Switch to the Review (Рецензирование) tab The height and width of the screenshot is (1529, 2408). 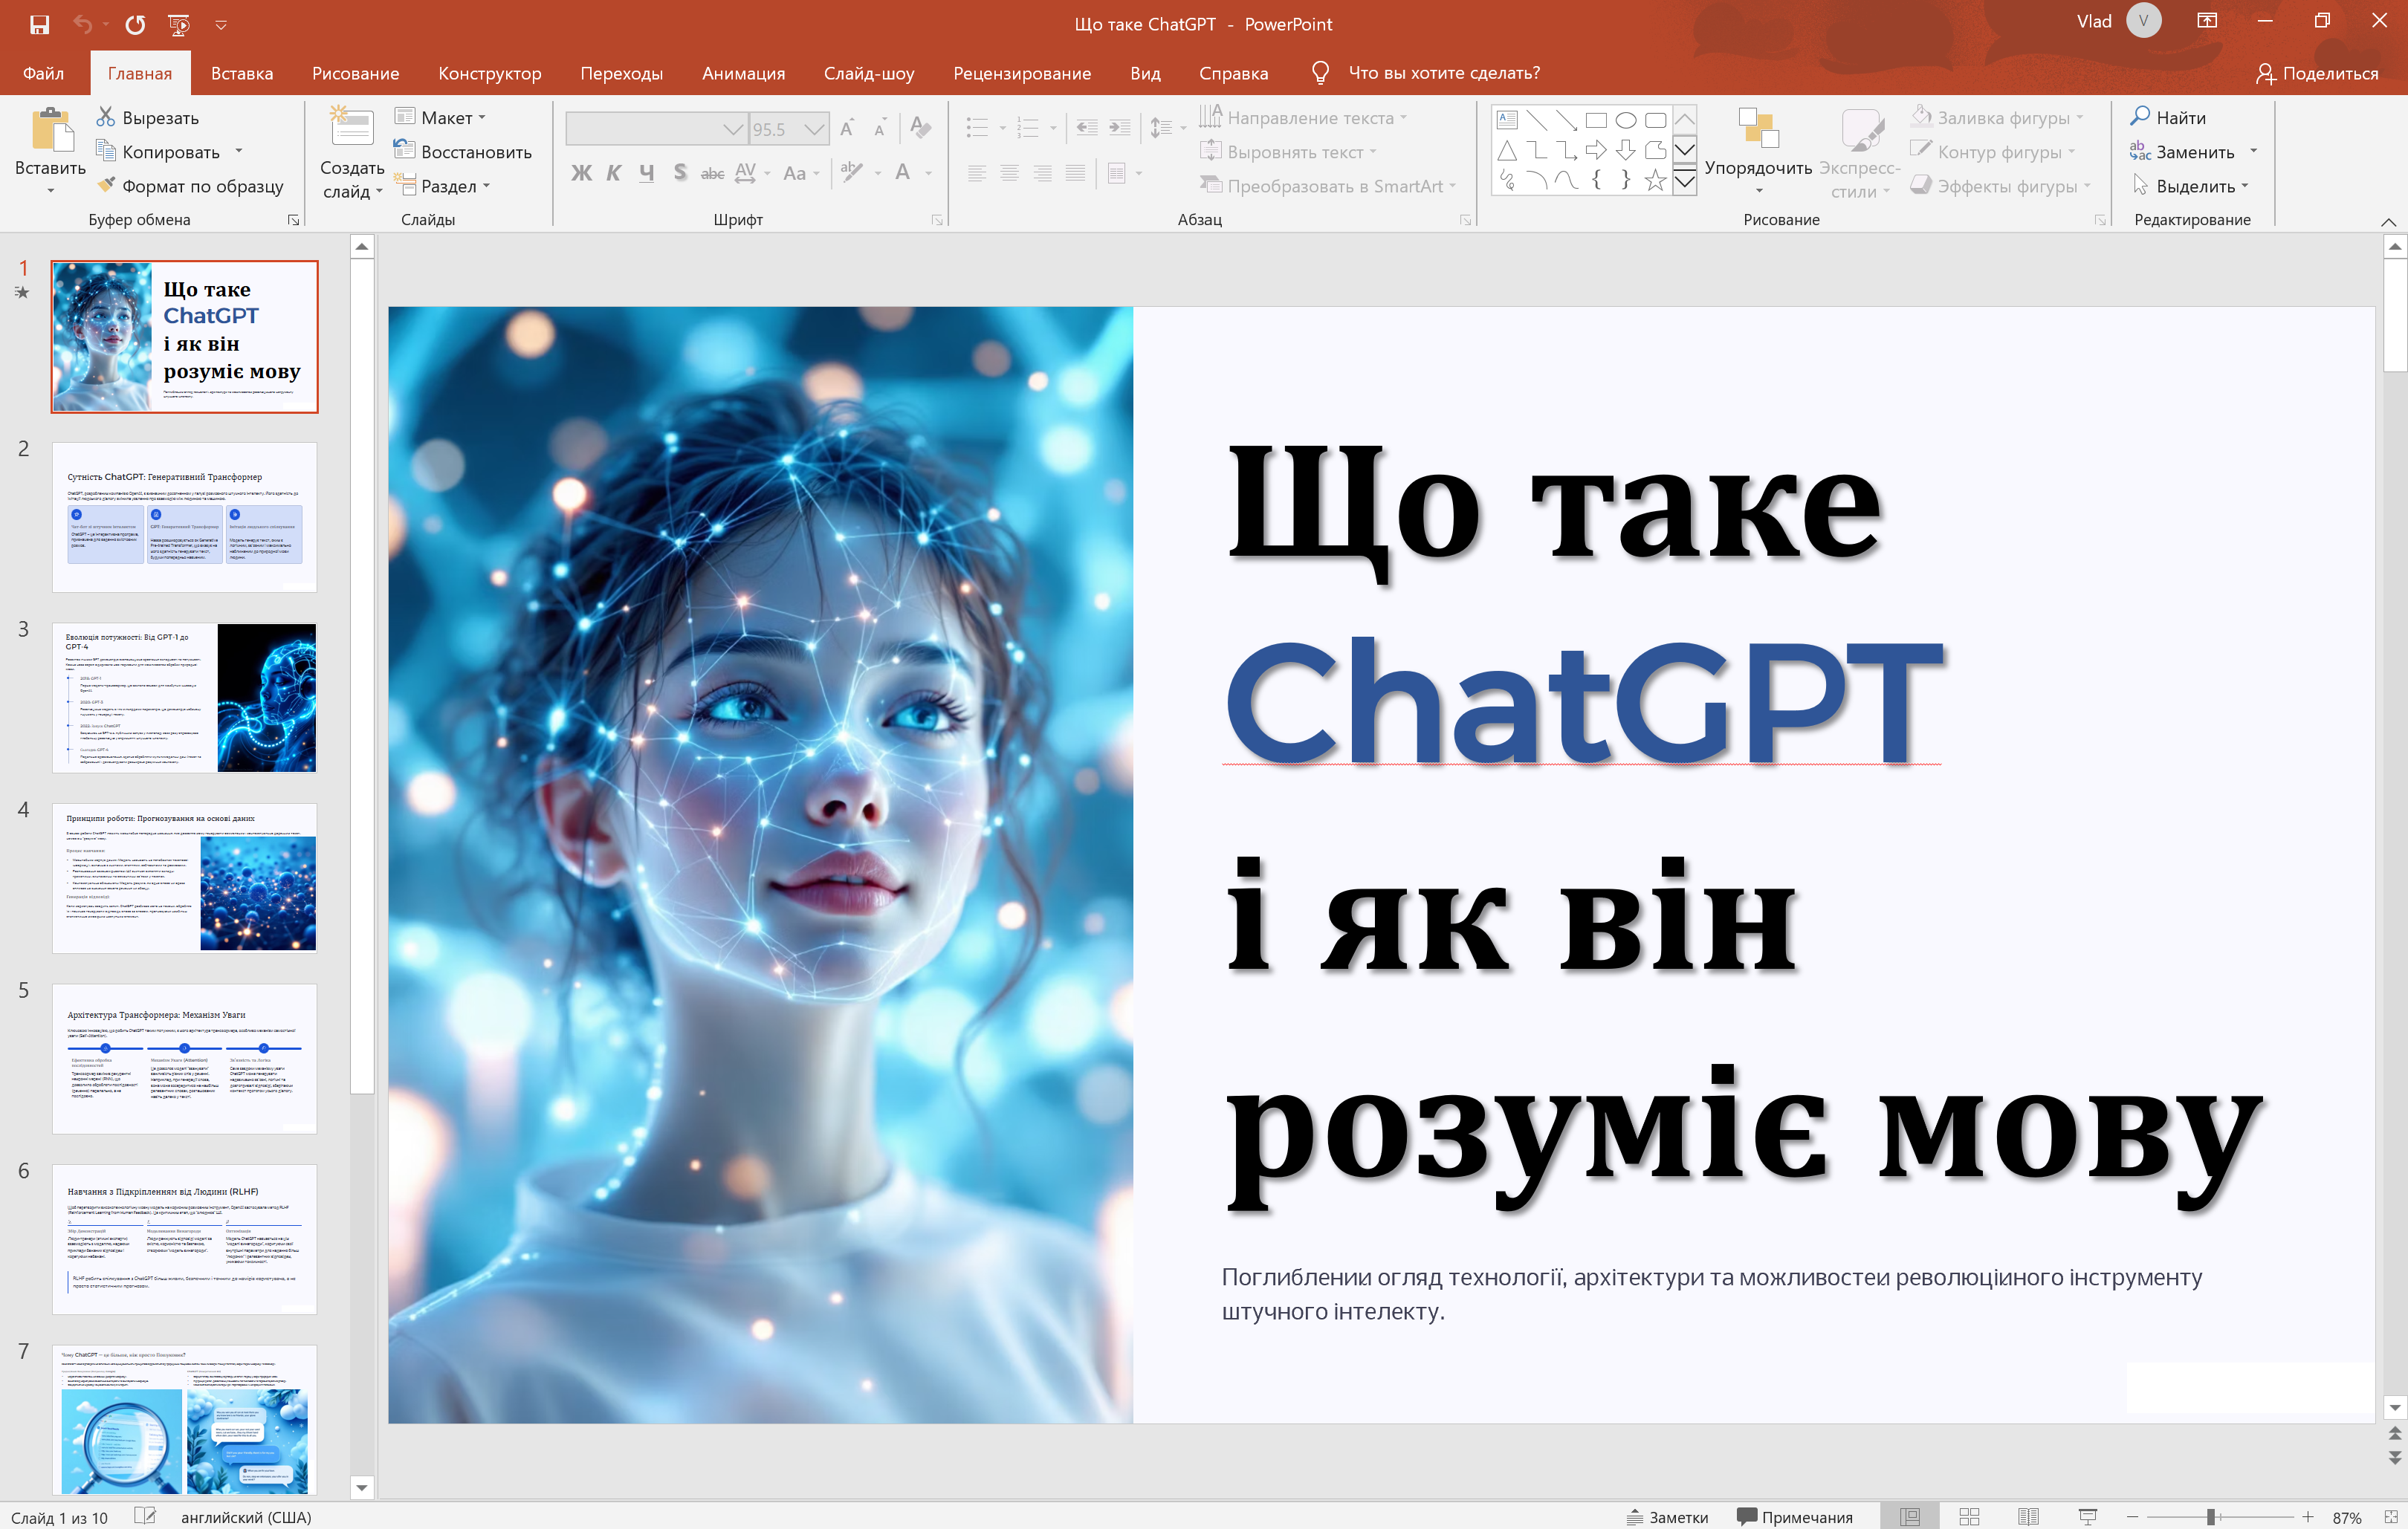(x=1022, y=73)
